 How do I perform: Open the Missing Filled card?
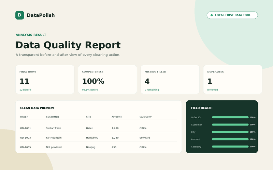170,80
